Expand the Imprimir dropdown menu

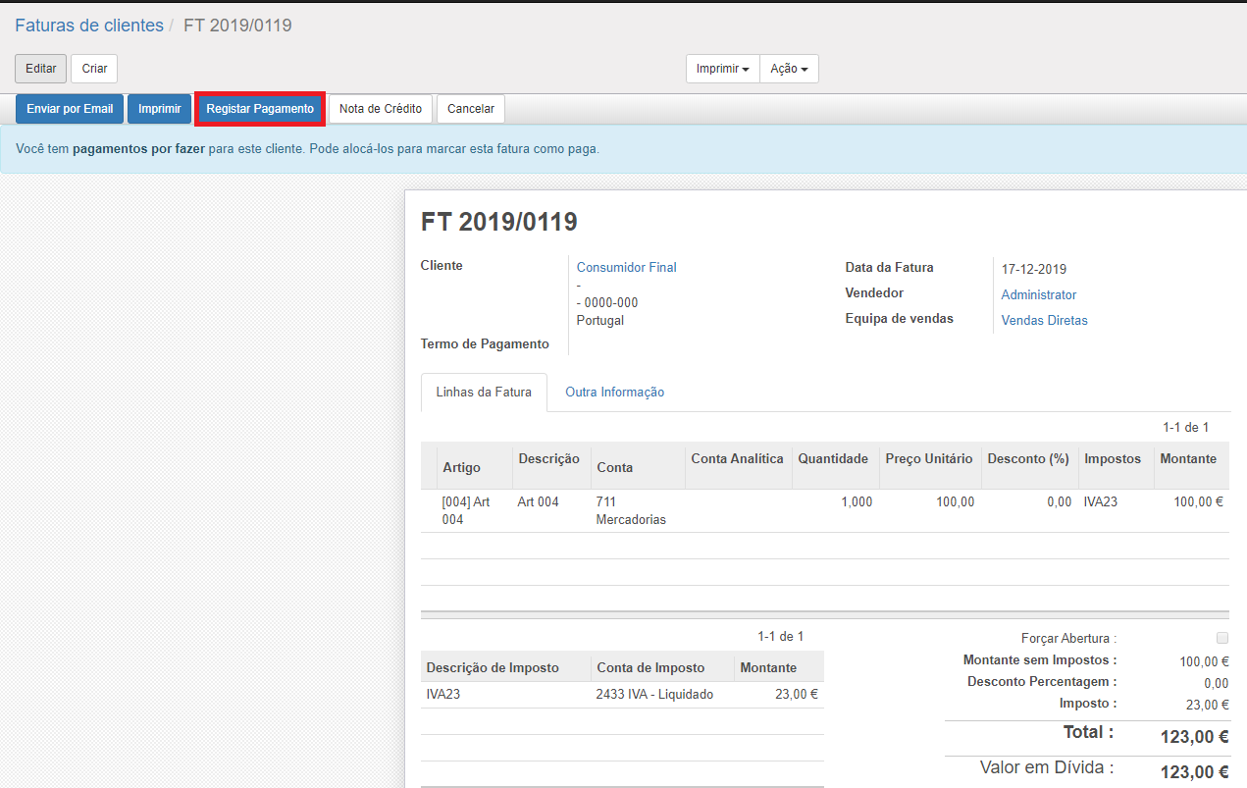pyautogui.click(x=722, y=69)
